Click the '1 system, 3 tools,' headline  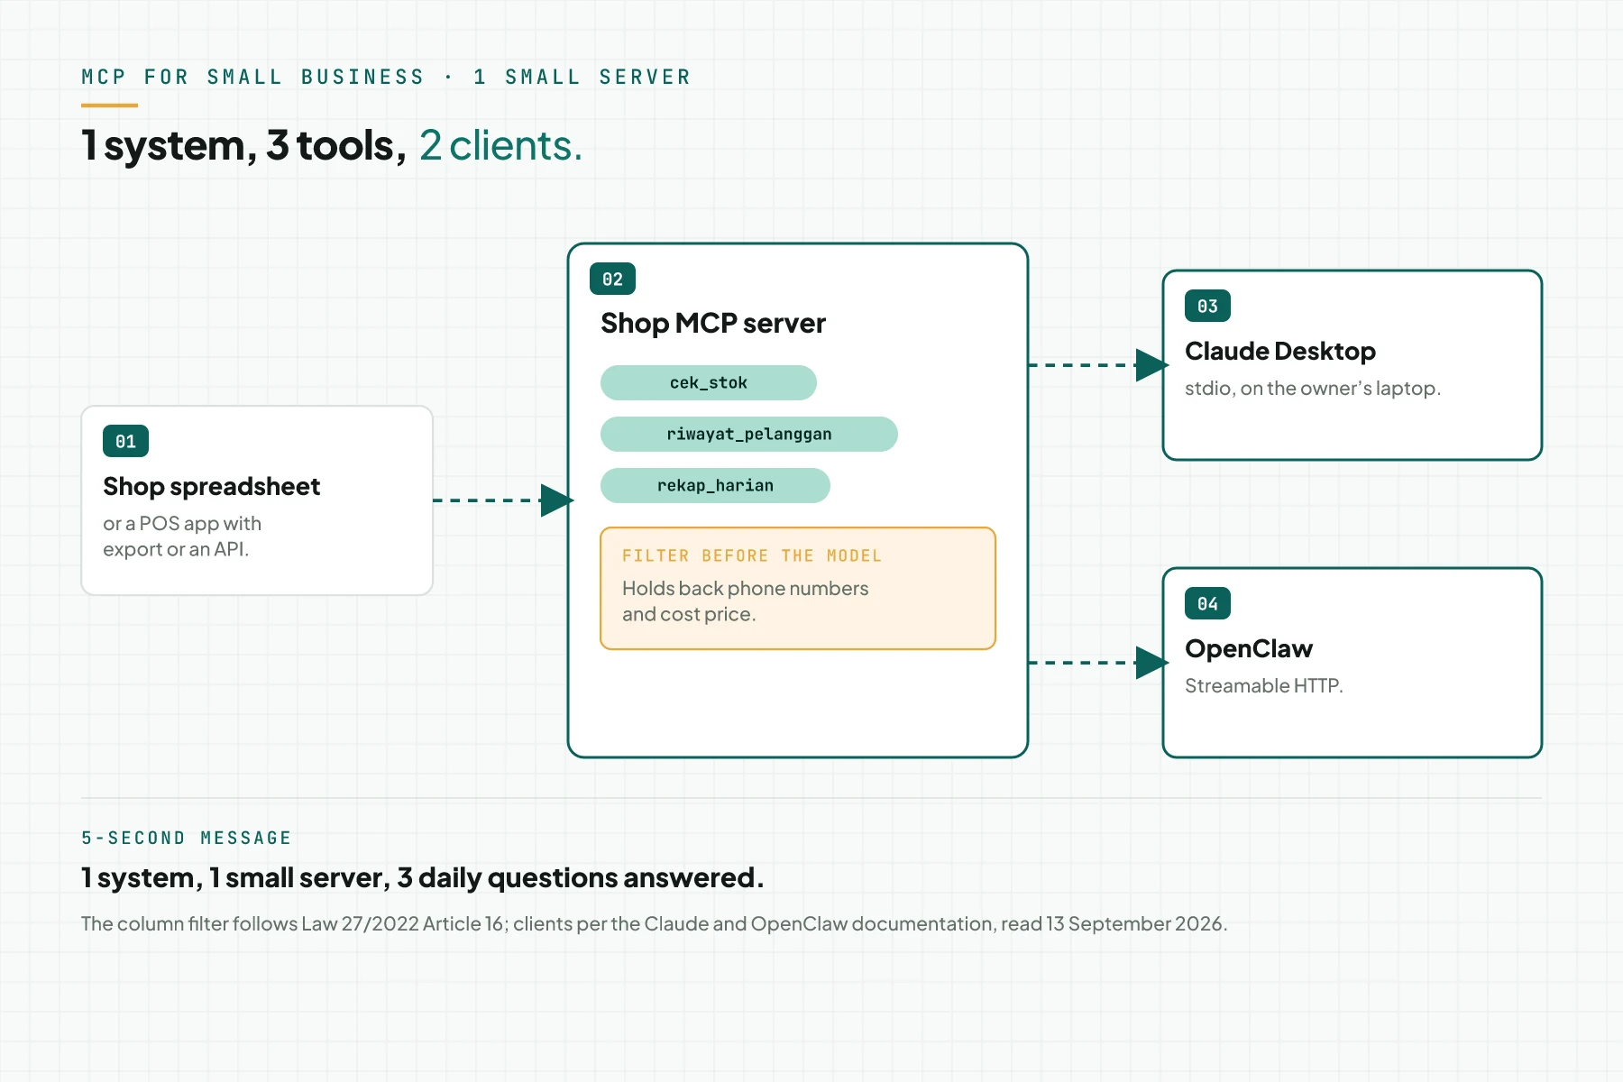(x=243, y=145)
